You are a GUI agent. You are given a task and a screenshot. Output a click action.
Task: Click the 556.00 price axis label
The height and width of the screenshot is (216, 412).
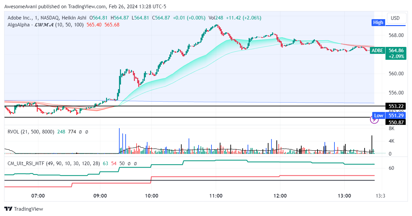coord(396,93)
